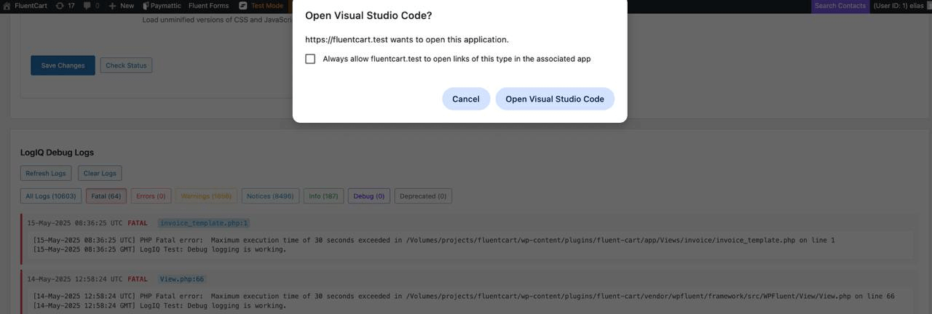Confirm Open Visual Studio Code
932x314 pixels.
pyautogui.click(x=555, y=99)
